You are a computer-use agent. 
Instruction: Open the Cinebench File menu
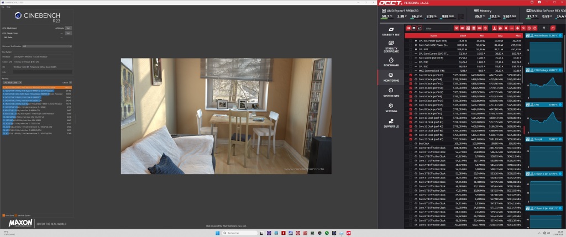tap(3, 7)
